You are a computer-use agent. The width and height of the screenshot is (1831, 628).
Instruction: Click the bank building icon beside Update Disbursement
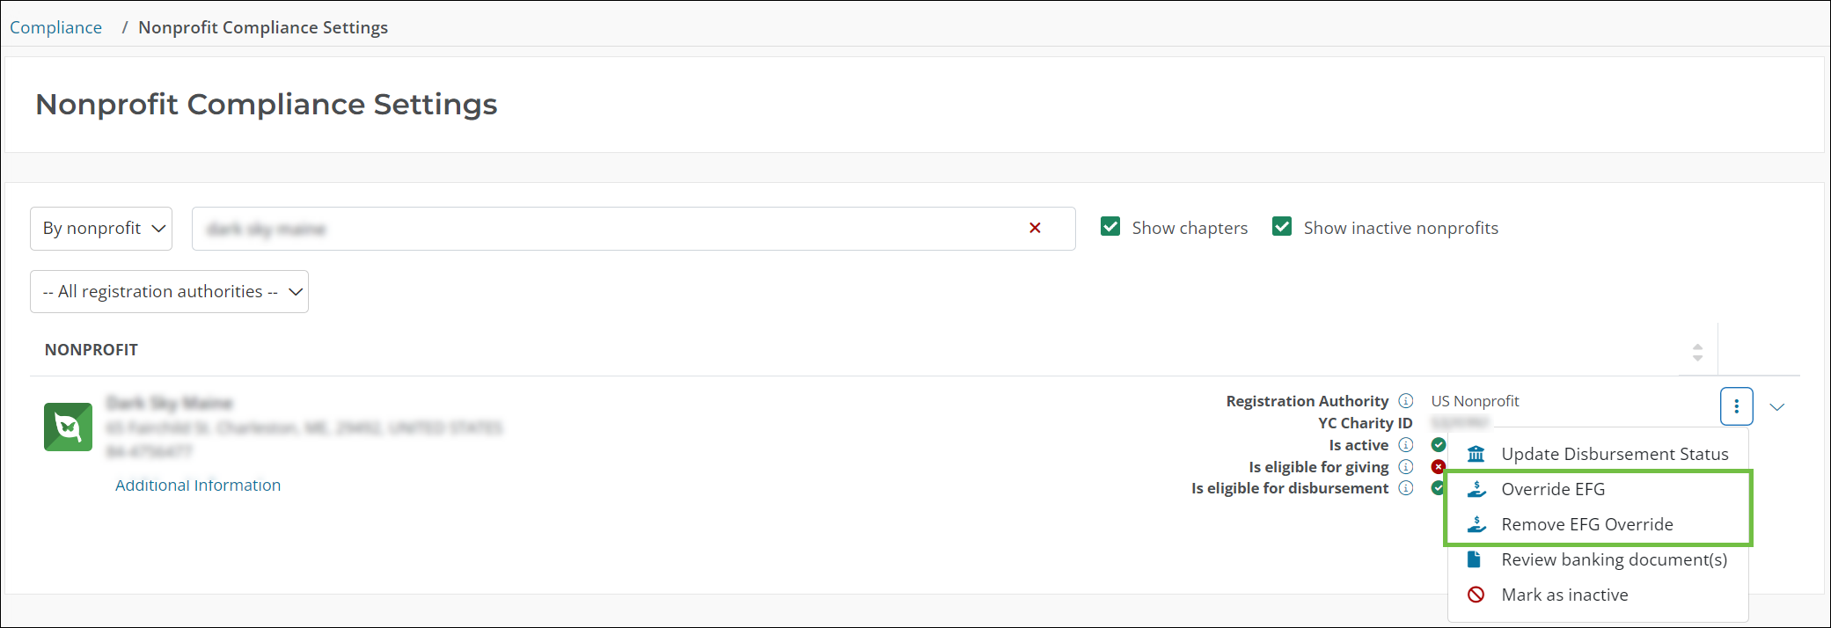(1476, 454)
